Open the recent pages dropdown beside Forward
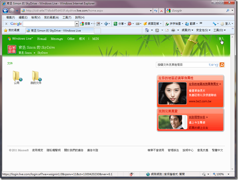238x180 pixels. coord(17,11)
